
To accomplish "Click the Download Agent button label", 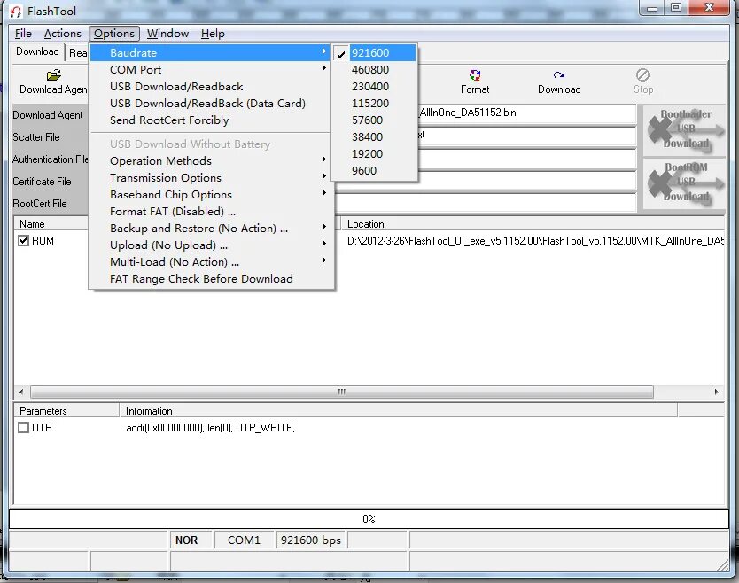I will pyautogui.click(x=50, y=115).
